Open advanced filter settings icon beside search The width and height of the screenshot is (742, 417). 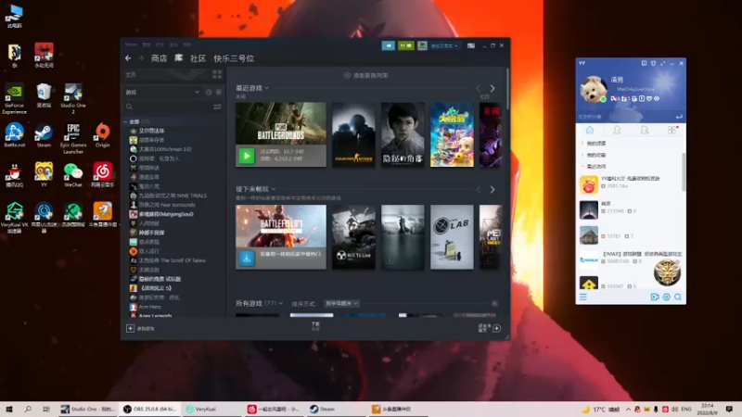pyautogui.click(x=217, y=107)
